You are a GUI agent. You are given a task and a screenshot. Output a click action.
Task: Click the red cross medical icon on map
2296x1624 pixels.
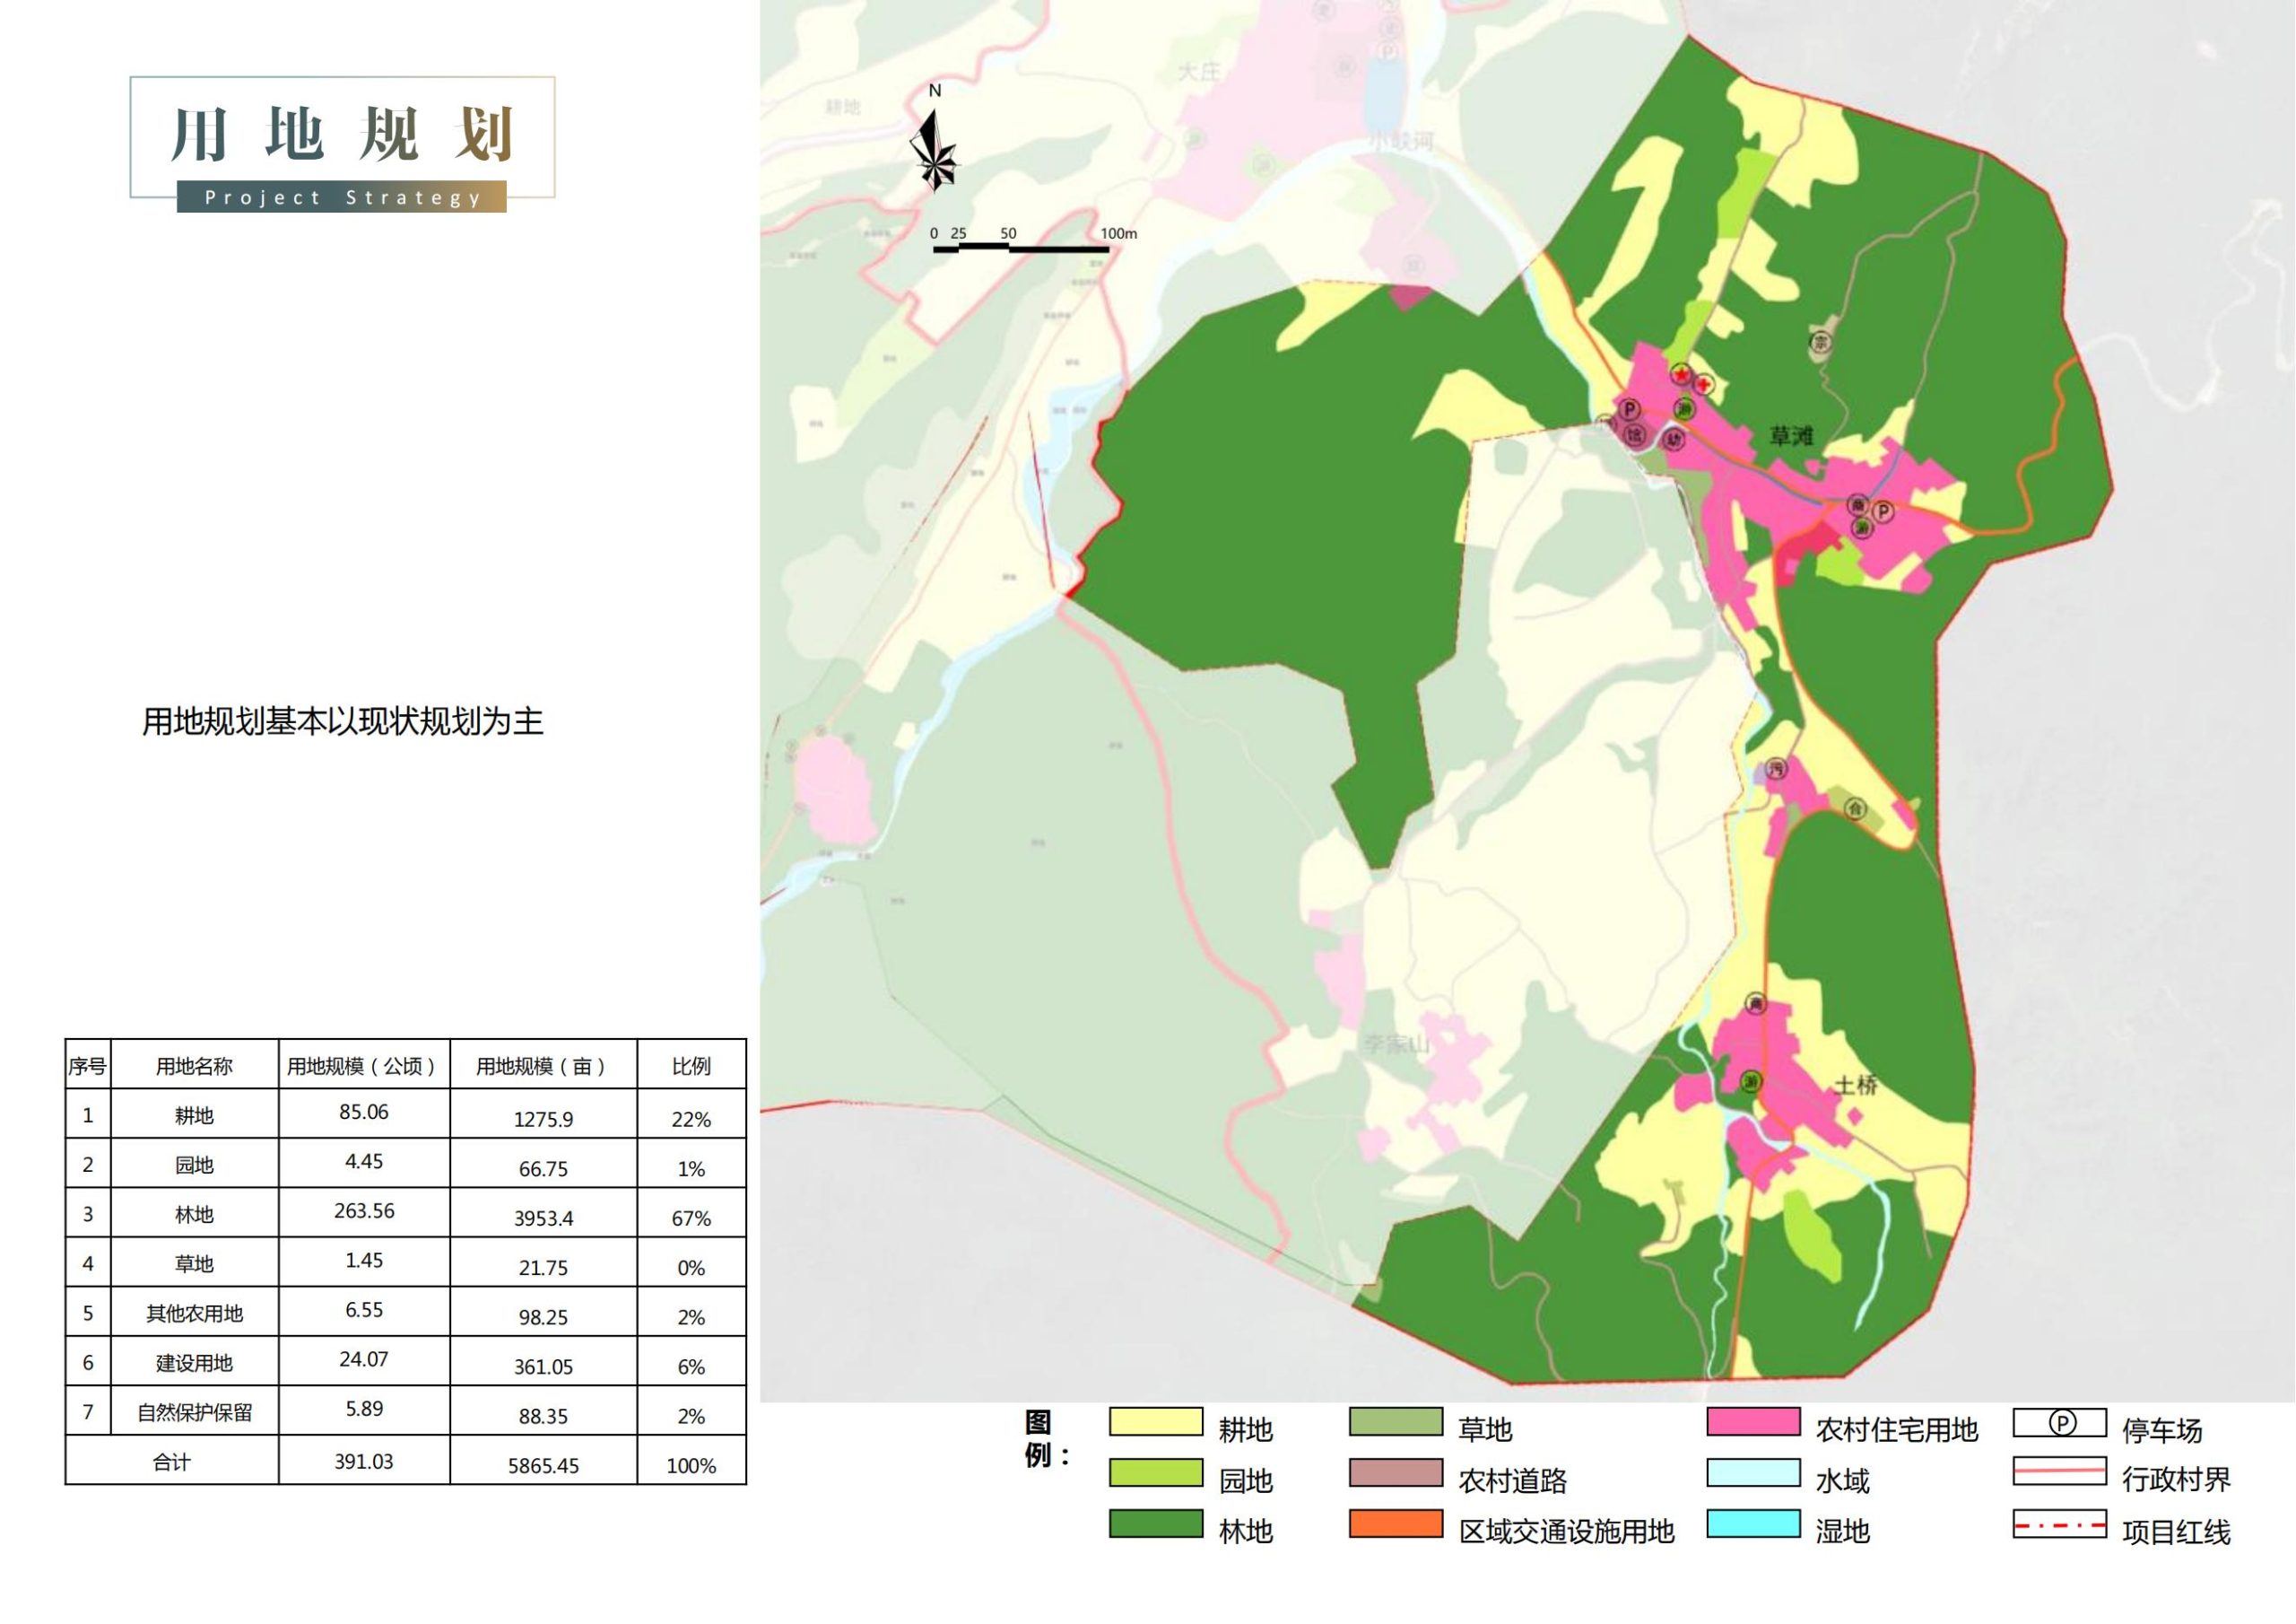1703,383
